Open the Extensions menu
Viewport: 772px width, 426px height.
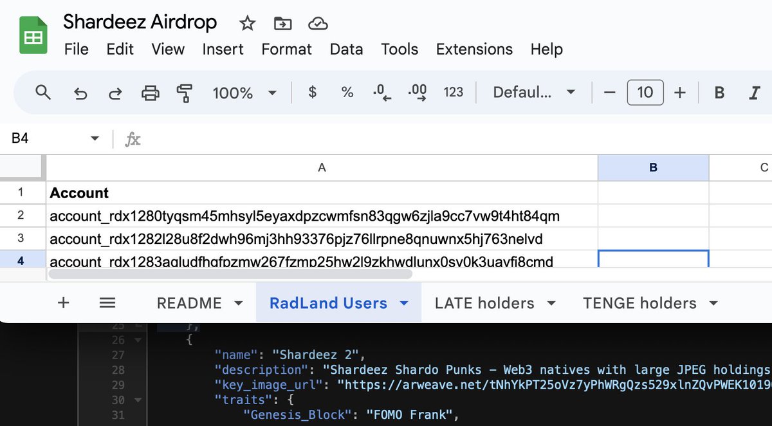click(x=474, y=50)
